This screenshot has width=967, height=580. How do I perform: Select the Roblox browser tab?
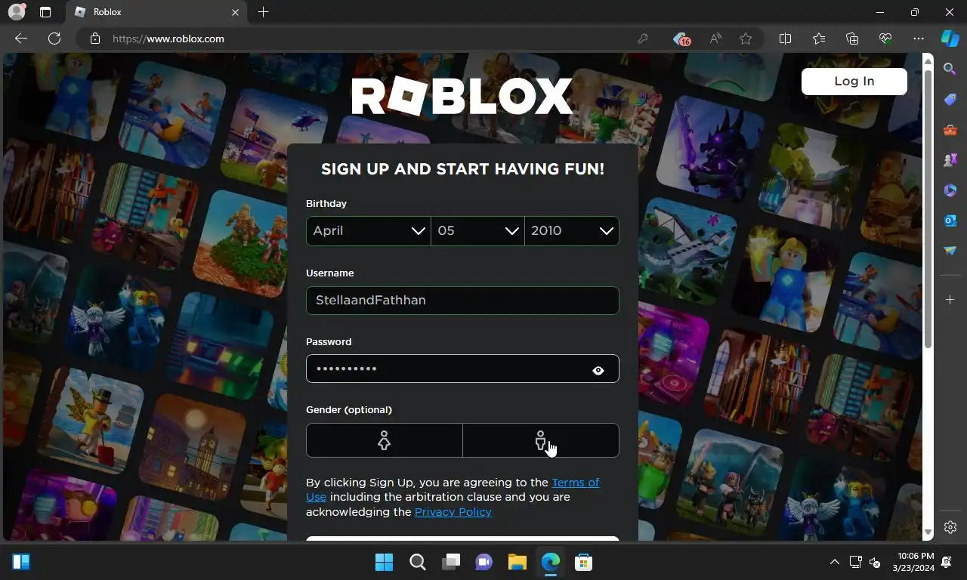pos(156,12)
